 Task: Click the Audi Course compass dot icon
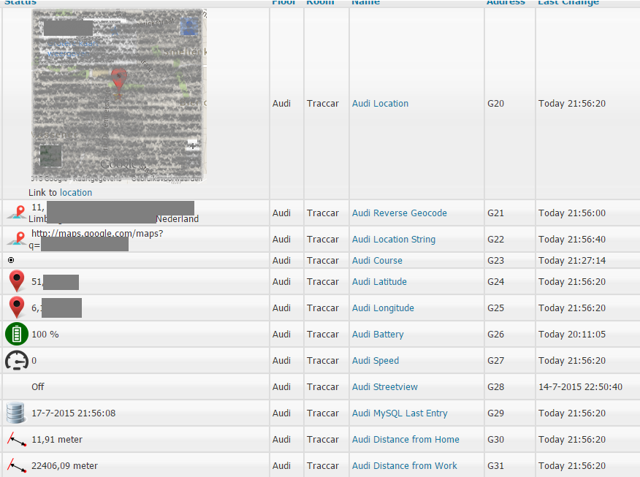pyautogui.click(x=11, y=260)
